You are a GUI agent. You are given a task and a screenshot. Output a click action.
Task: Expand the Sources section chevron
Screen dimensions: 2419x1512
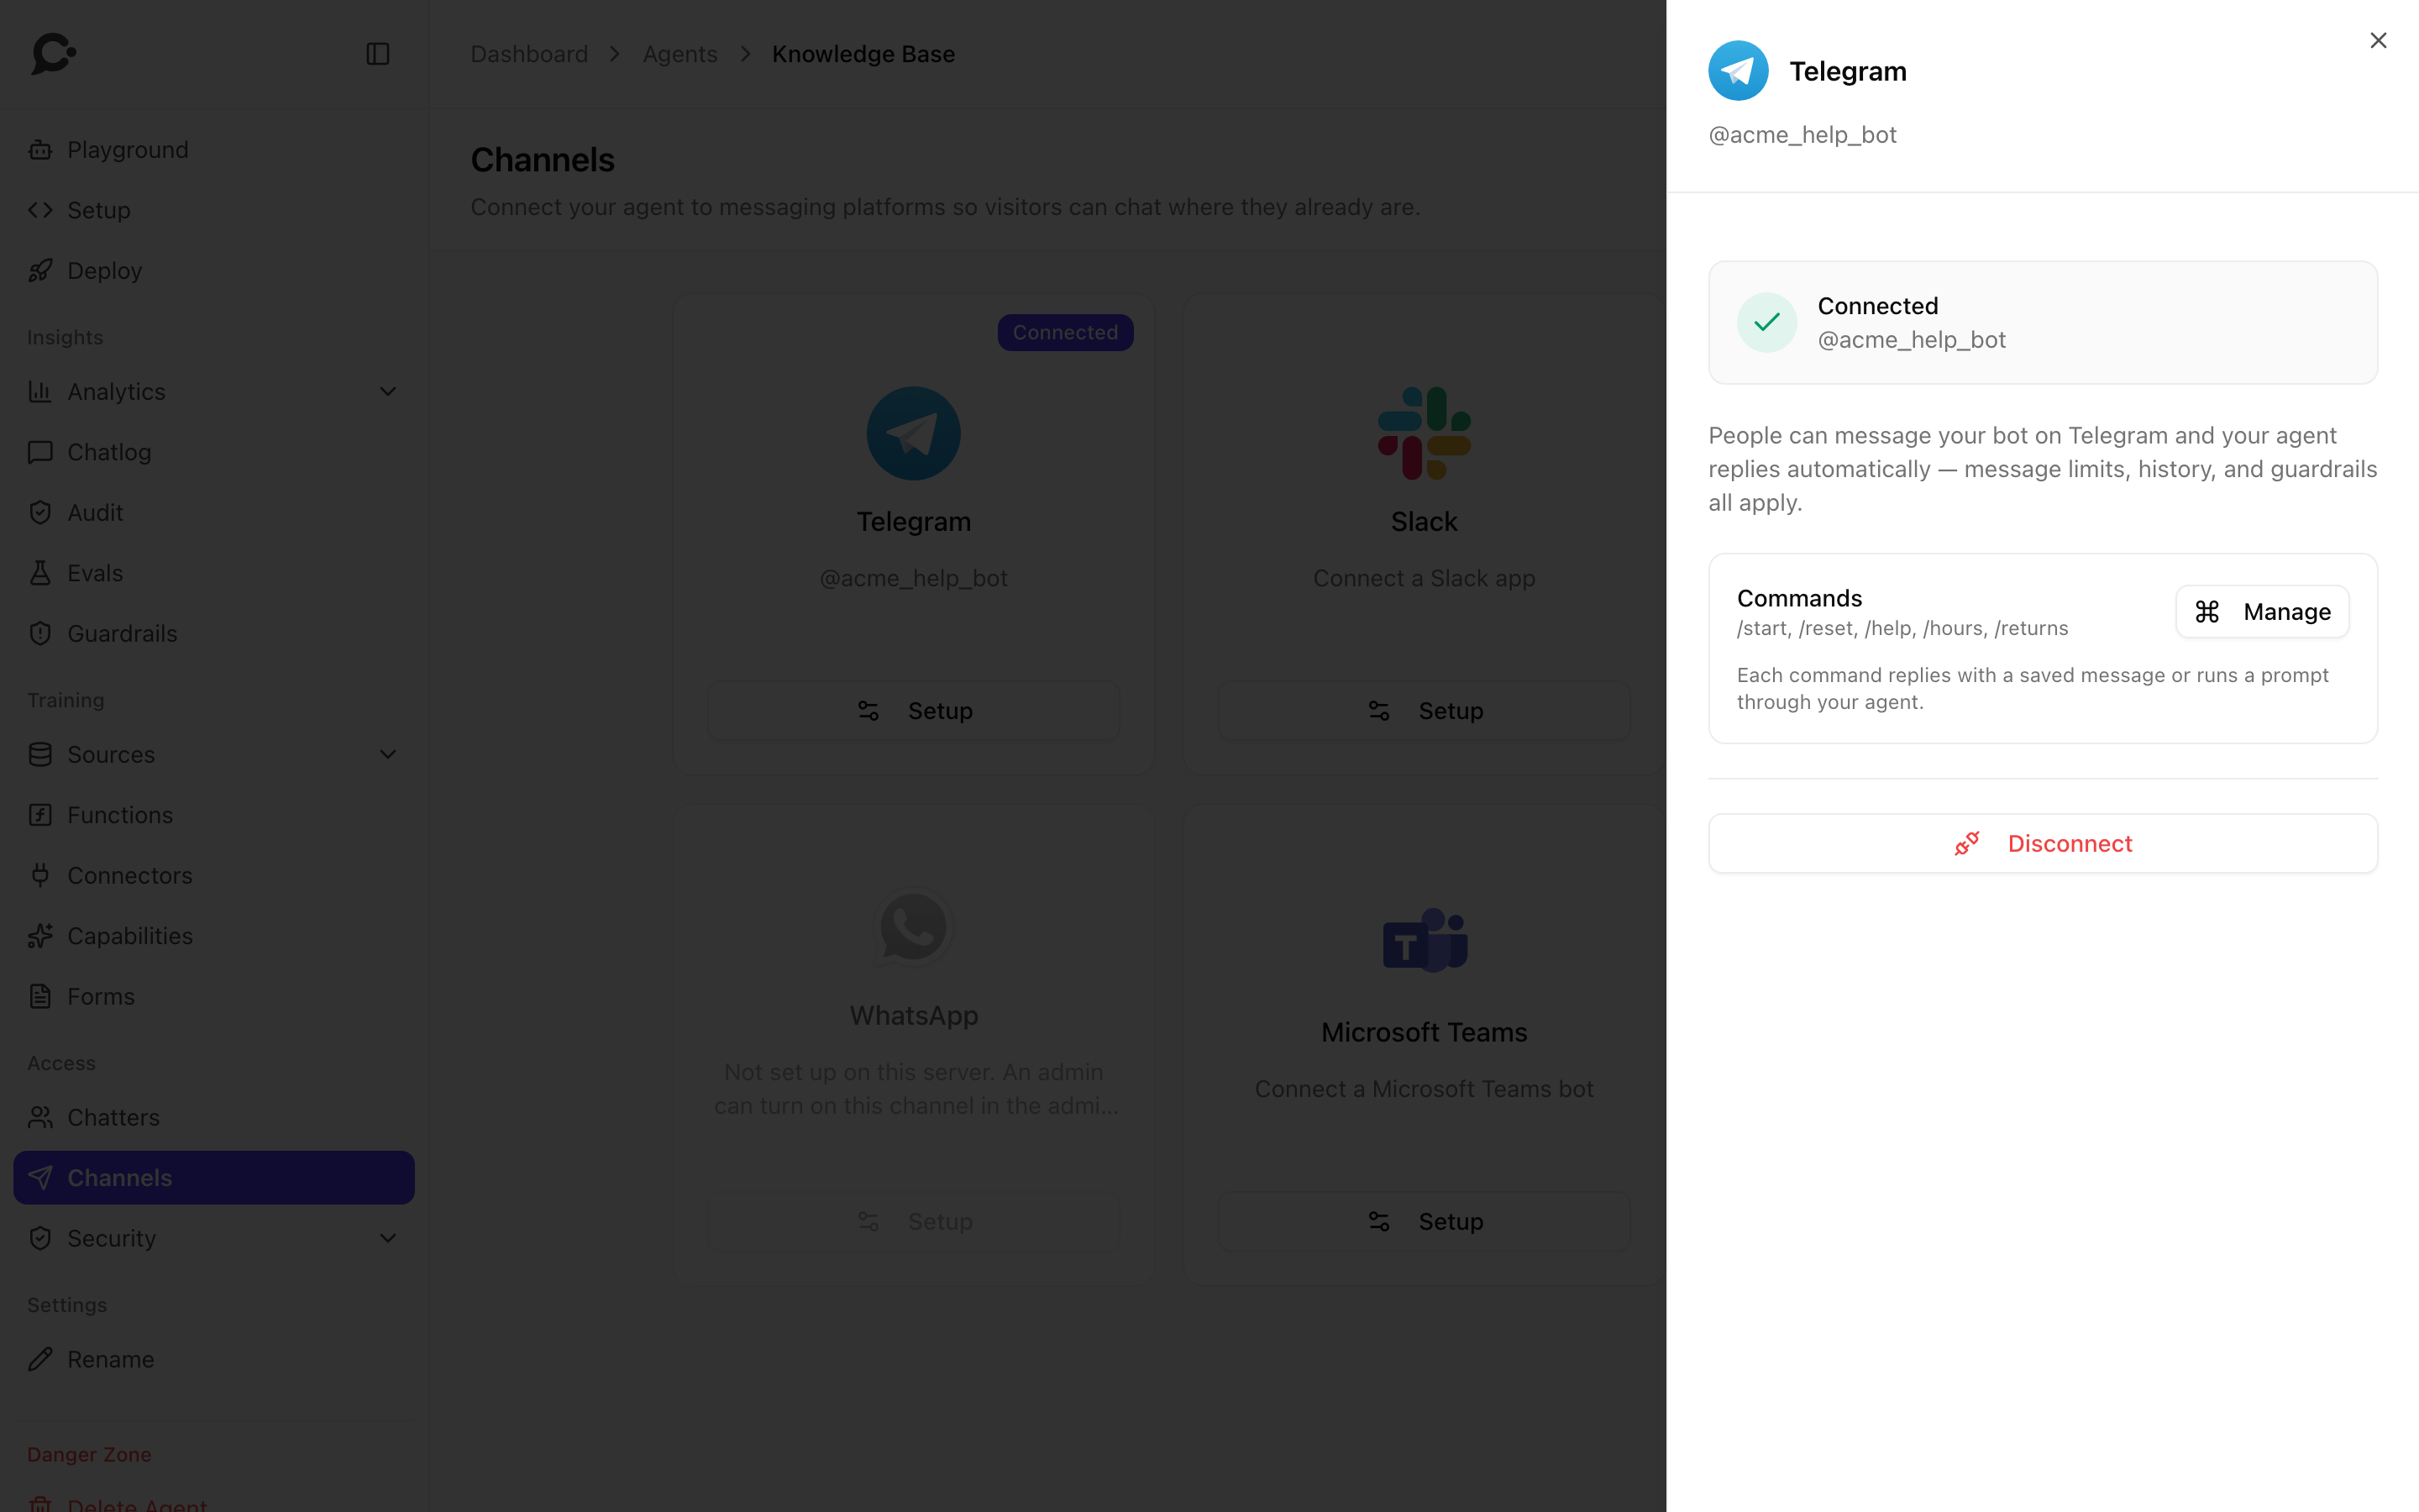tap(388, 755)
